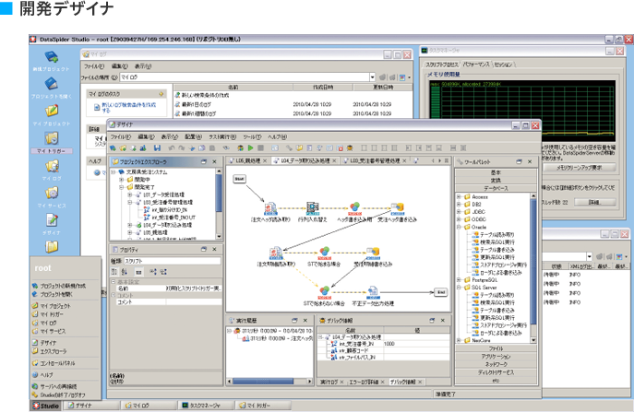Click the End node in the script canvas
The height and width of the screenshot is (412, 634).
pos(442,291)
